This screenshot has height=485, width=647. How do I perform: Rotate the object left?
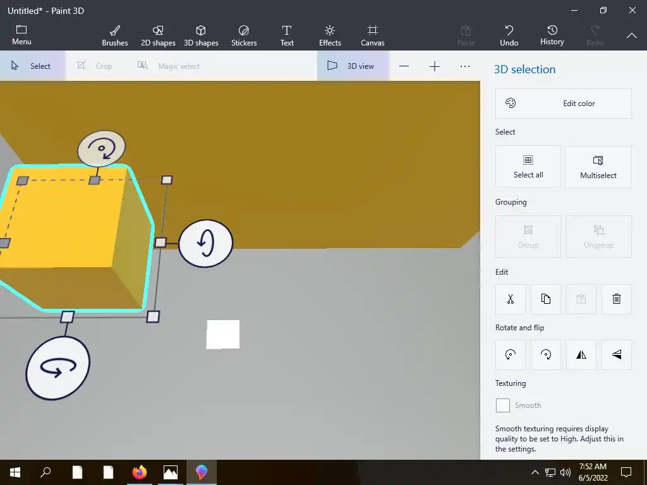click(511, 355)
